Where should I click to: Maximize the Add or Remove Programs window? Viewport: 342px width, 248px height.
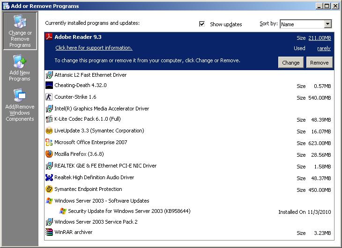[327, 6]
